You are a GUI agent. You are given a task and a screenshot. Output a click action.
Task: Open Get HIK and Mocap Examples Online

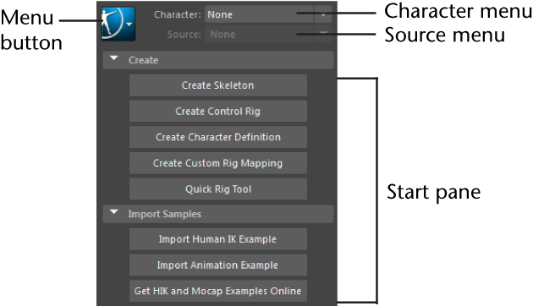(218, 291)
